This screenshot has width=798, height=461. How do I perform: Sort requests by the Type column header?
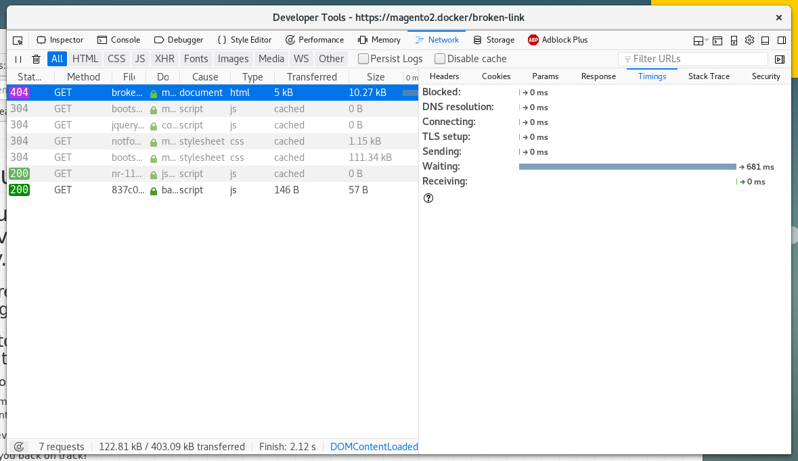252,77
